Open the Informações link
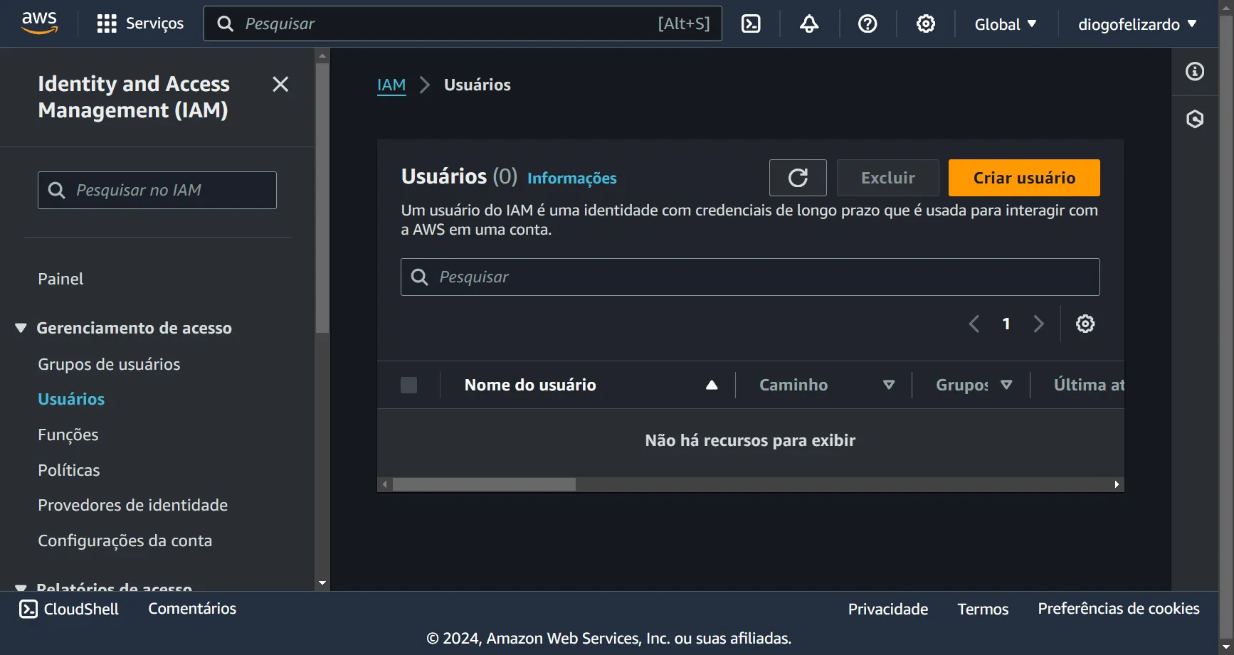This screenshot has height=655, width=1234. pyautogui.click(x=572, y=179)
